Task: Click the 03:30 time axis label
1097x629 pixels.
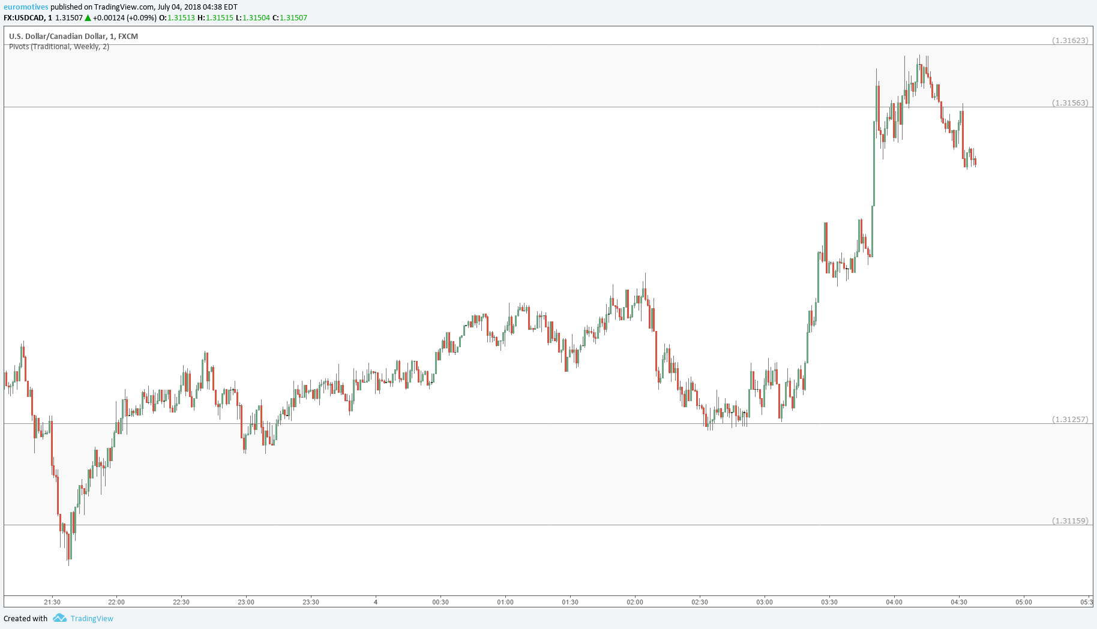Action: tap(829, 602)
